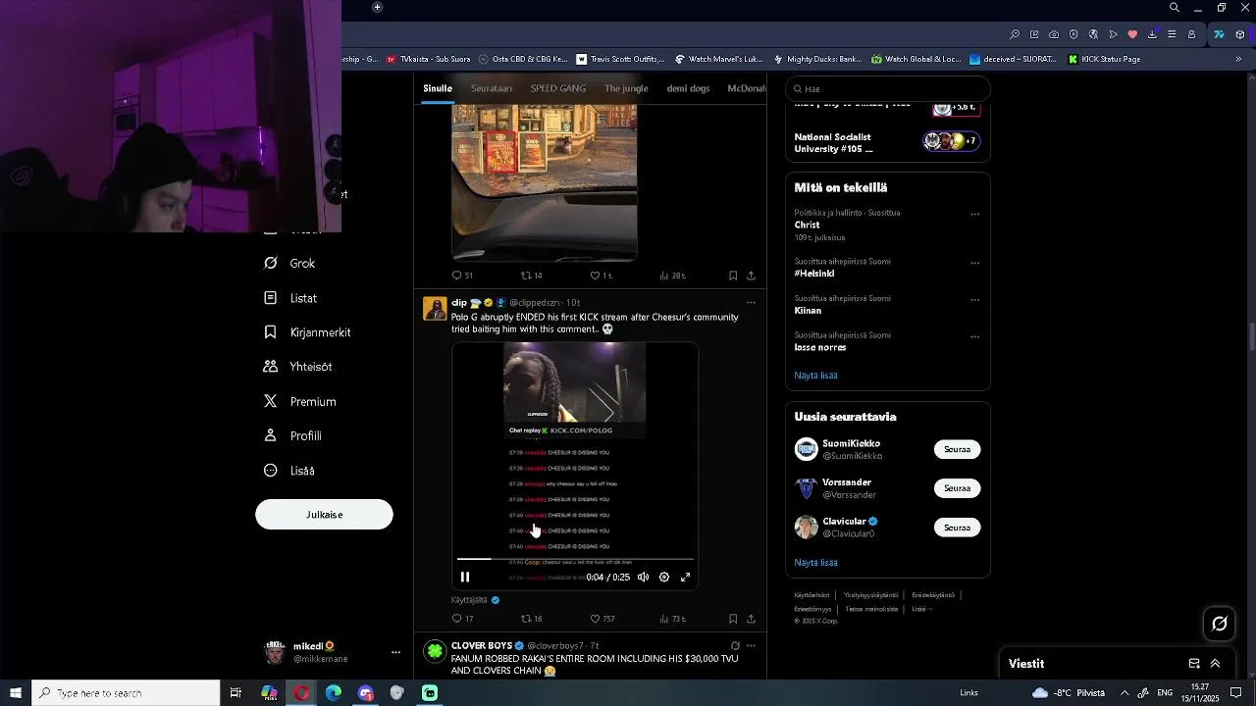Open account menu dots next to mikedi
The width and height of the screenshot is (1256, 706).
[395, 652]
